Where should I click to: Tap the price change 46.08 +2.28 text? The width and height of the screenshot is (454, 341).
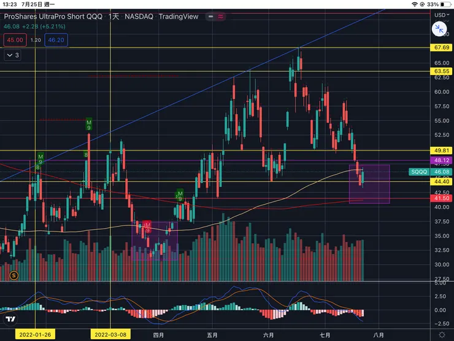point(34,26)
